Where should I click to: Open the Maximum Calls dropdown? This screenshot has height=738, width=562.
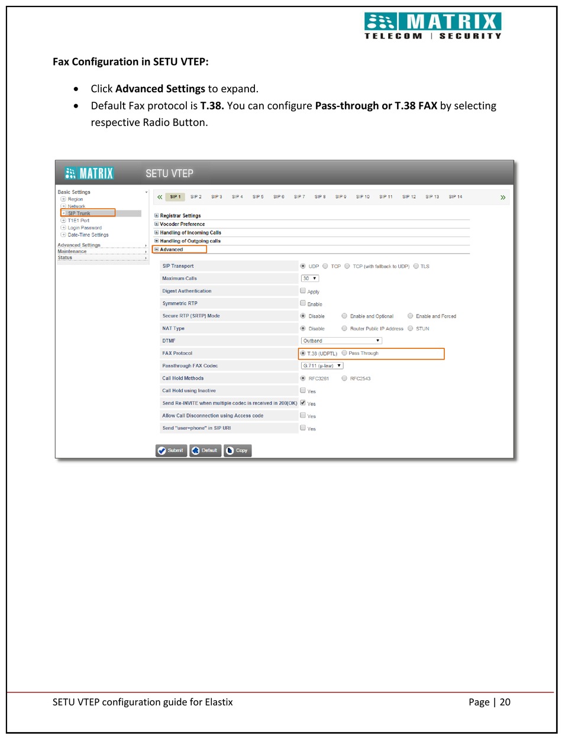click(x=310, y=279)
